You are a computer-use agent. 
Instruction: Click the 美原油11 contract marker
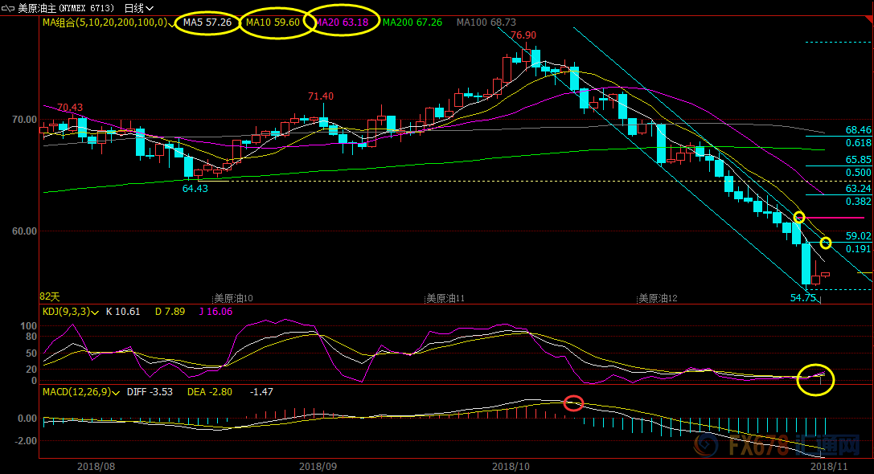pyautogui.click(x=445, y=298)
